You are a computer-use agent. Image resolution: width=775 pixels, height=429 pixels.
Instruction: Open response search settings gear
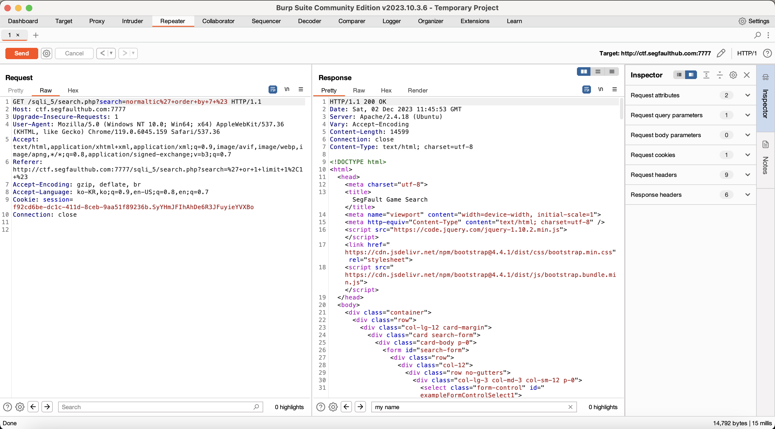(x=333, y=407)
